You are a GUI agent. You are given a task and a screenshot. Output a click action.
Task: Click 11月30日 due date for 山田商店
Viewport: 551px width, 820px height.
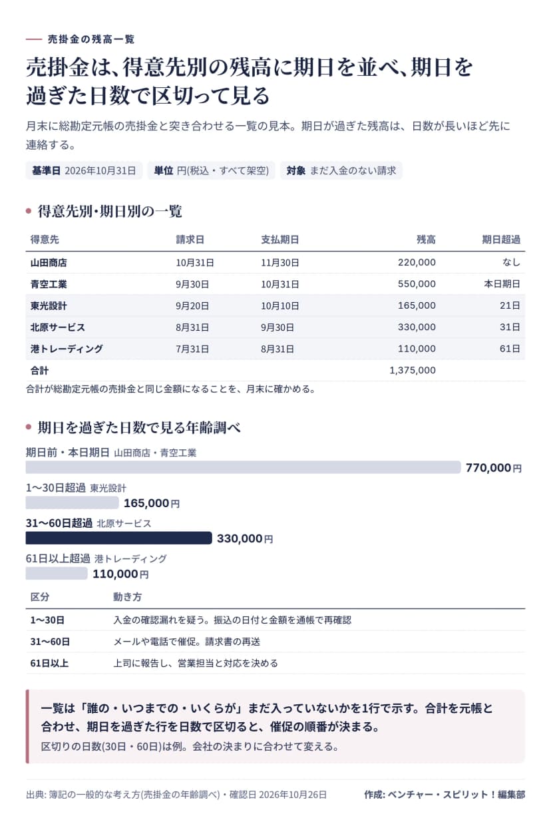tap(280, 262)
